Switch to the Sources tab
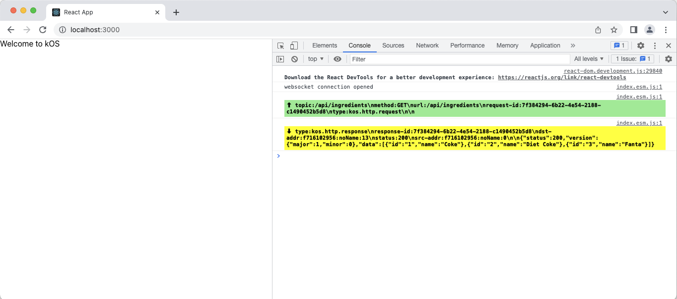The width and height of the screenshot is (677, 299). 393,46
